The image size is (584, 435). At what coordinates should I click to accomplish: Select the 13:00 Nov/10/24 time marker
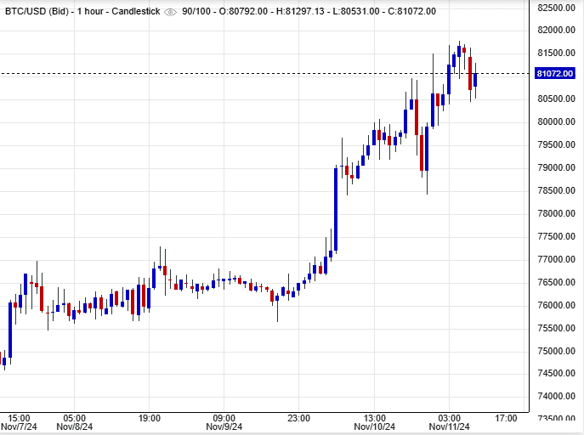[375, 422]
